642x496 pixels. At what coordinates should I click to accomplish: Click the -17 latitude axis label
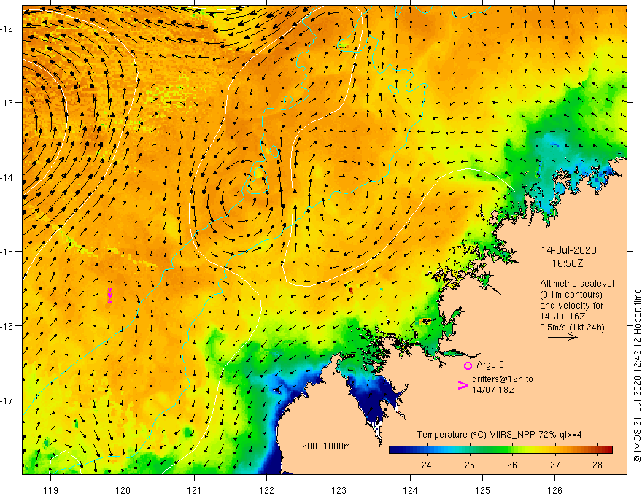point(7,400)
